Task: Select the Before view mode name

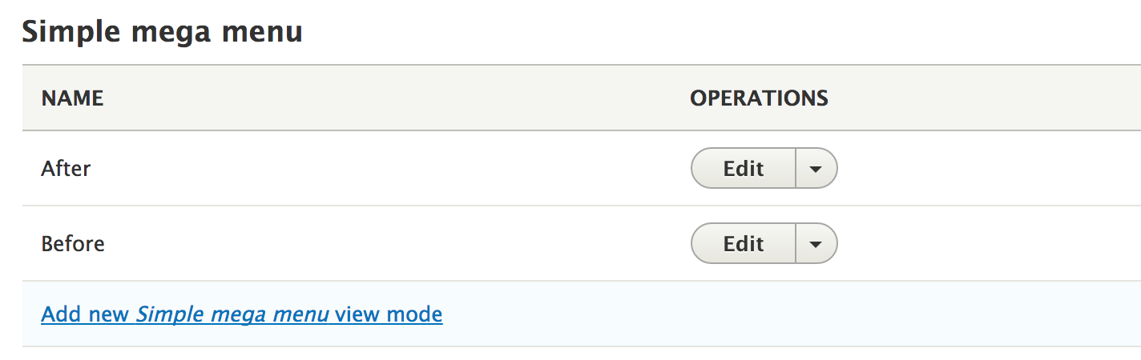Action: pos(73,243)
